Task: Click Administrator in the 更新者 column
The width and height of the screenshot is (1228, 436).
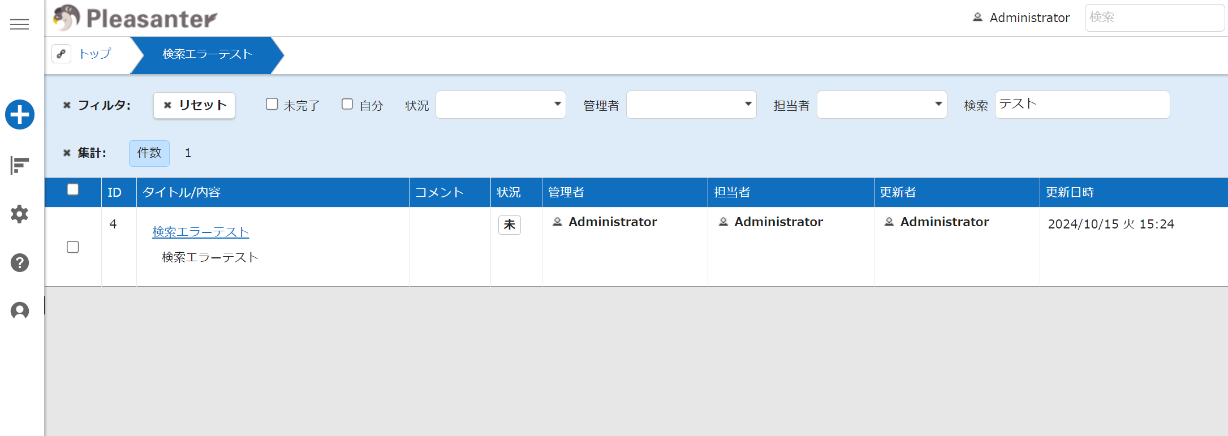Action: click(x=937, y=222)
